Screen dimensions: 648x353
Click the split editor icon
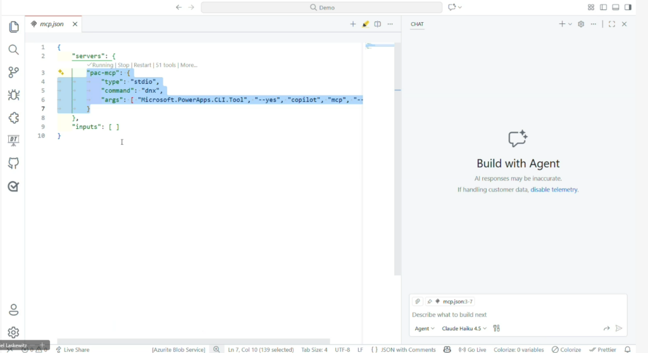(378, 24)
